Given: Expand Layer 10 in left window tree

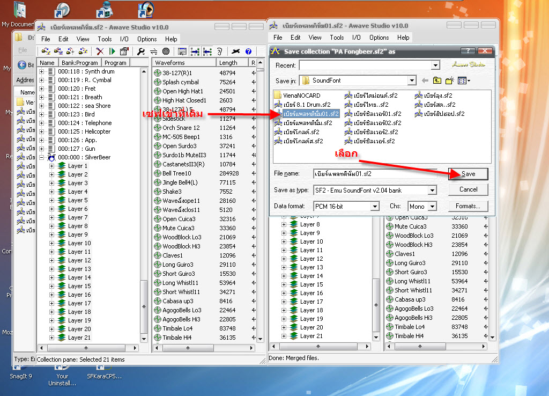Looking at the screenshot, I should click(x=52, y=243).
